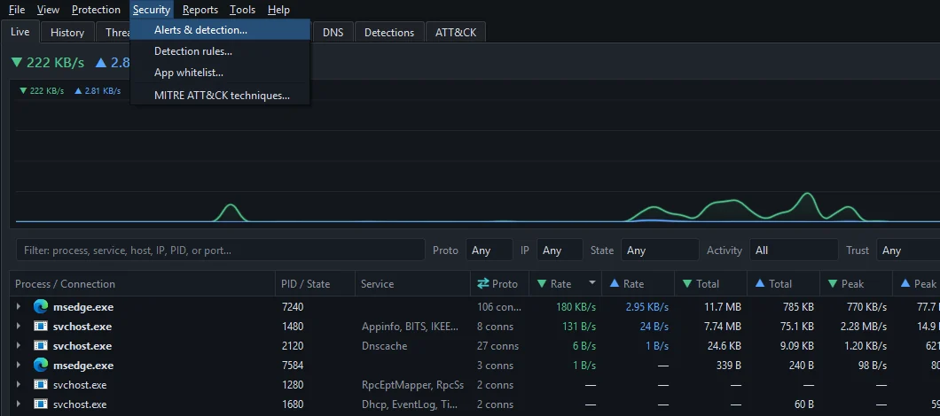
Task: Choose Detection rules... menu entry
Action: 220,51
